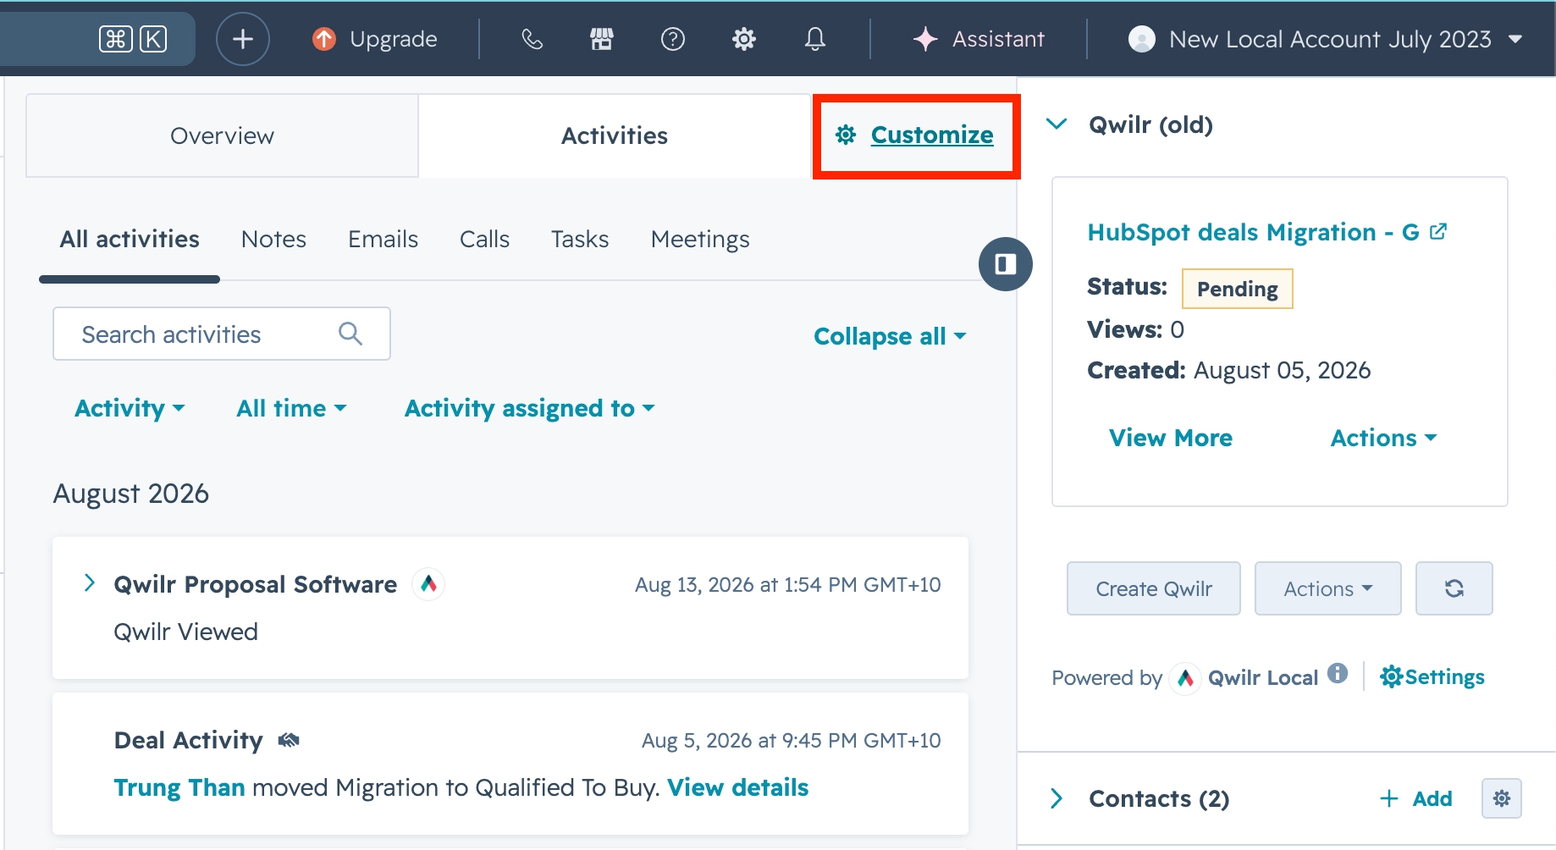Viewport: 1556px width, 850px height.
Task: Click the August 2026 heading
Action: (131, 494)
